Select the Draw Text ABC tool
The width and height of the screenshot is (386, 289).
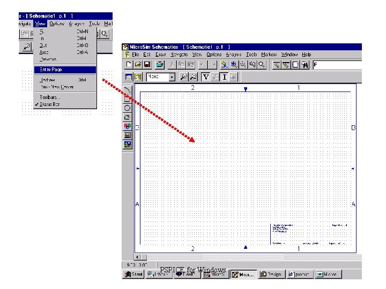127,126
